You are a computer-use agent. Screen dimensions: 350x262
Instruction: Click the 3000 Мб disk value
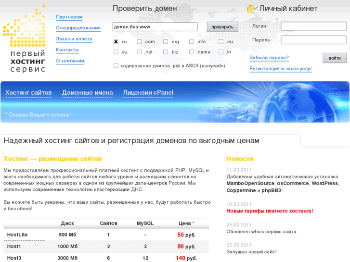(67, 258)
